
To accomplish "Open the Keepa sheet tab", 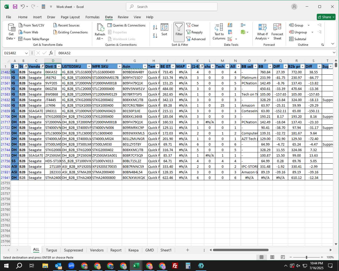I will (133, 250).
